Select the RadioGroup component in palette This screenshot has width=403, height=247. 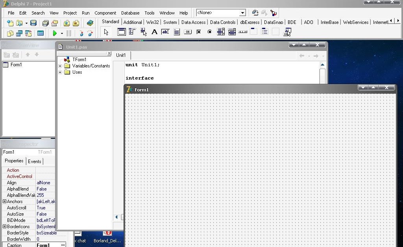(265, 32)
